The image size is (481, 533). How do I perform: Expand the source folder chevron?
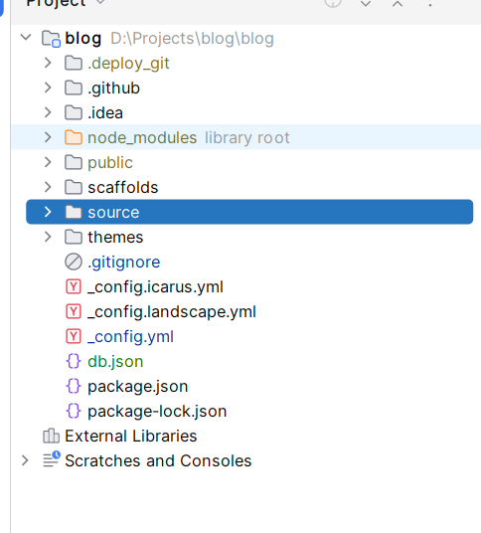click(x=48, y=212)
